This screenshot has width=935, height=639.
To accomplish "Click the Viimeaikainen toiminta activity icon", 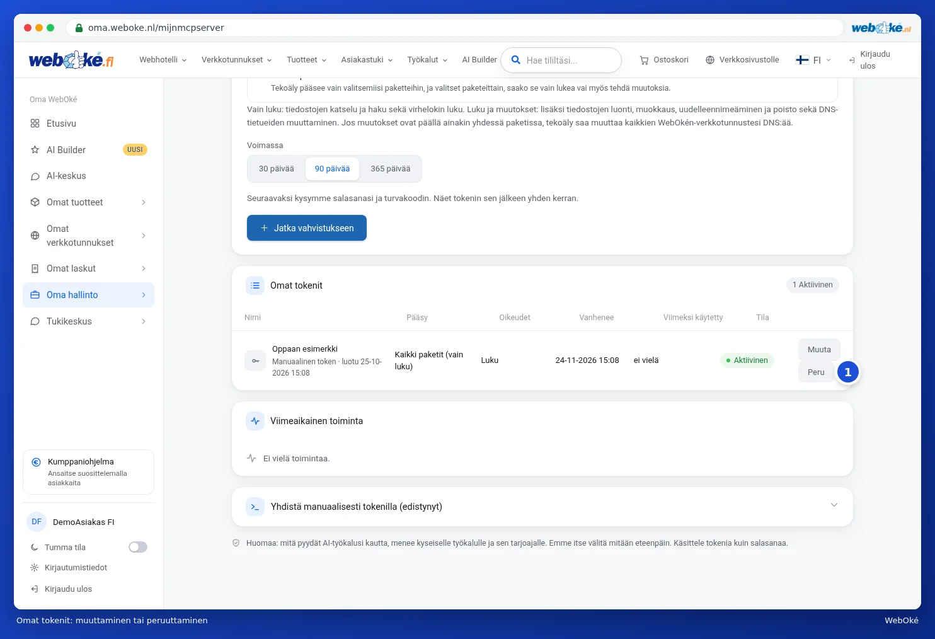I will (x=255, y=421).
